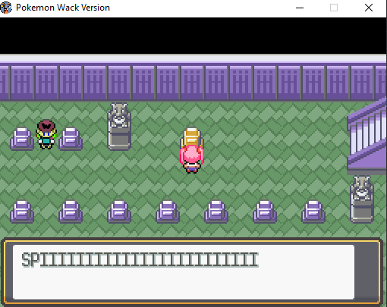Click the golden chair behind the player
The image size is (387, 307).
[x=192, y=137]
